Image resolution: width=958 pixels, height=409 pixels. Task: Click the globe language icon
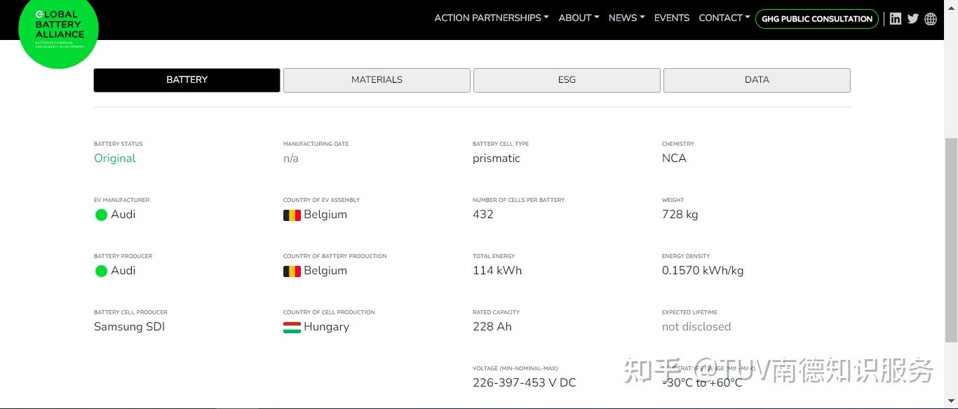931,19
